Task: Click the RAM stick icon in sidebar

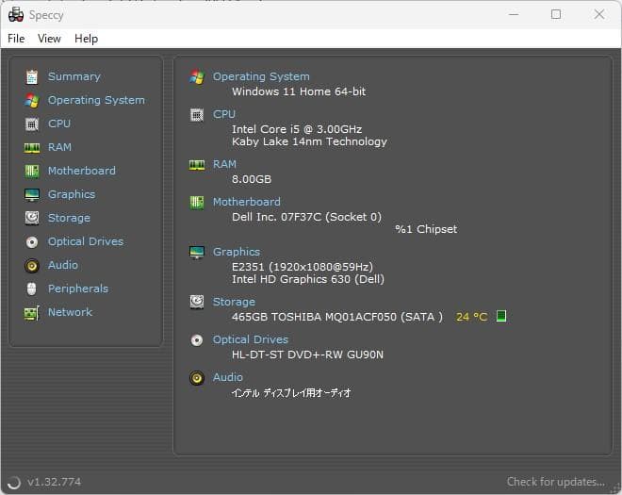Action: (x=32, y=148)
